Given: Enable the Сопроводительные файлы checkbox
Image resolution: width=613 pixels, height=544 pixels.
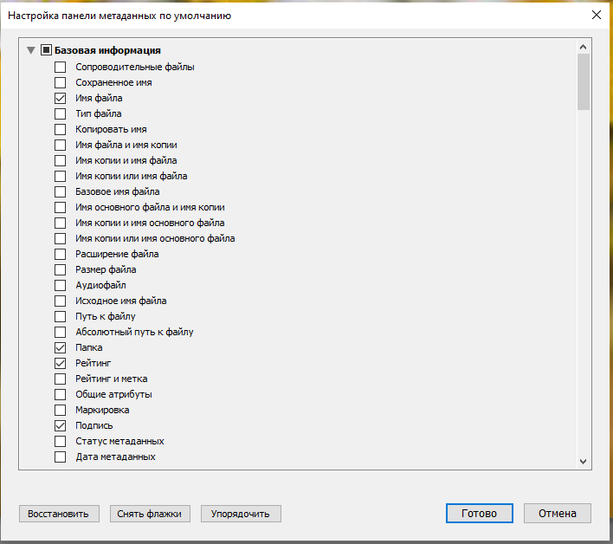Looking at the screenshot, I should pos(61,67).
